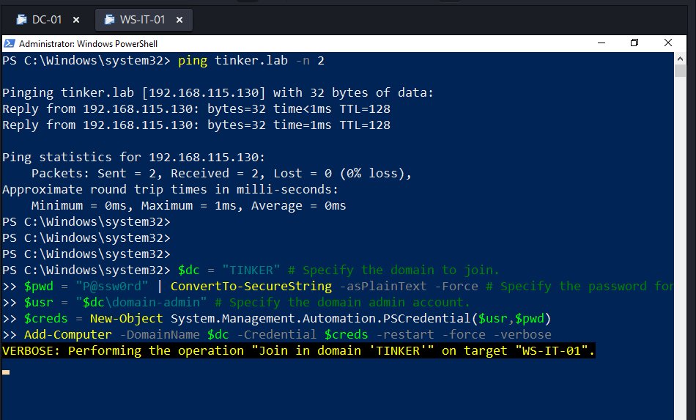
Task: Select the WS-IT-01 tab
Action: 142,20
